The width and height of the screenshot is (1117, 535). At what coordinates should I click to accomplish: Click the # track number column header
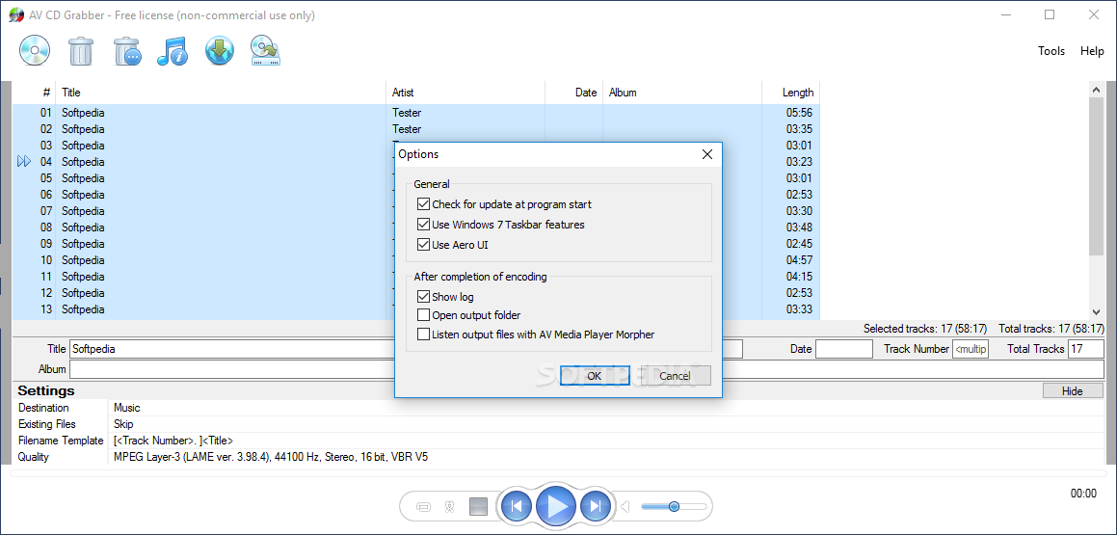[x=34, y=93]
